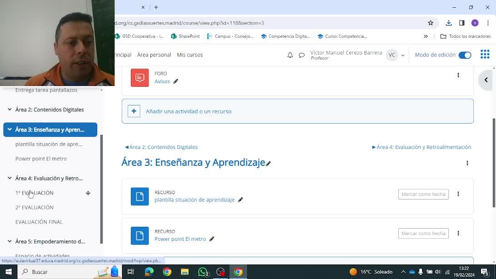Collapse the right block drawer arrow

click(486, 80)
